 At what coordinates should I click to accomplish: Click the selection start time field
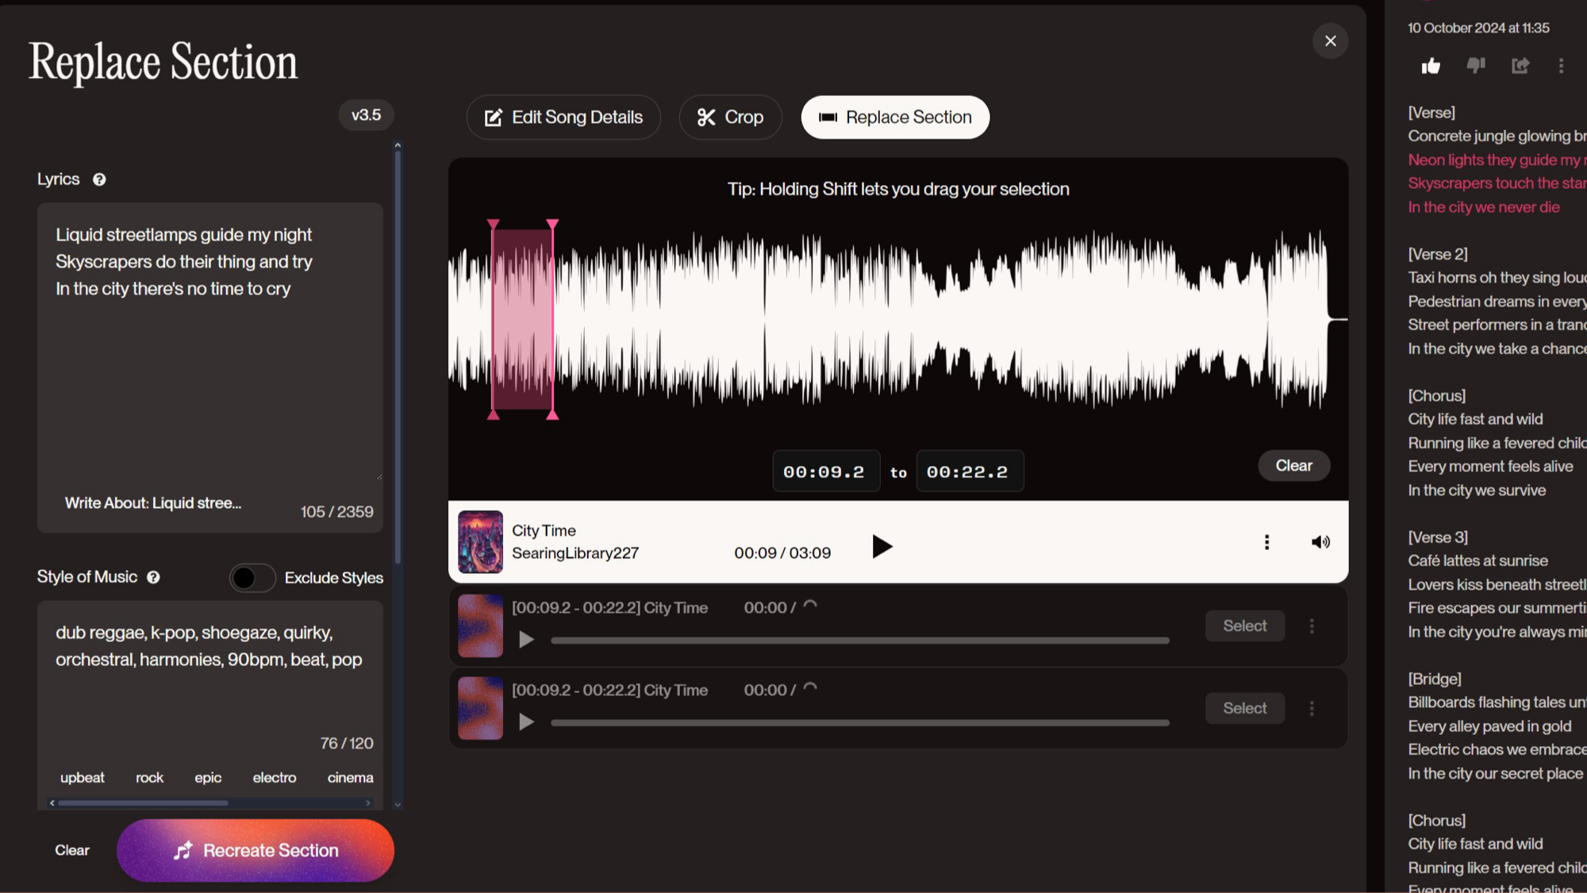[x=824, y=472]
